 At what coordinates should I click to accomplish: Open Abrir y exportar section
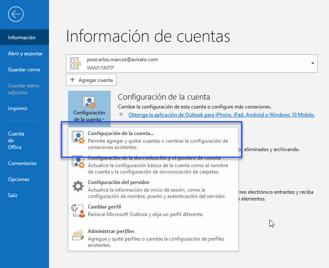(24, 54)
